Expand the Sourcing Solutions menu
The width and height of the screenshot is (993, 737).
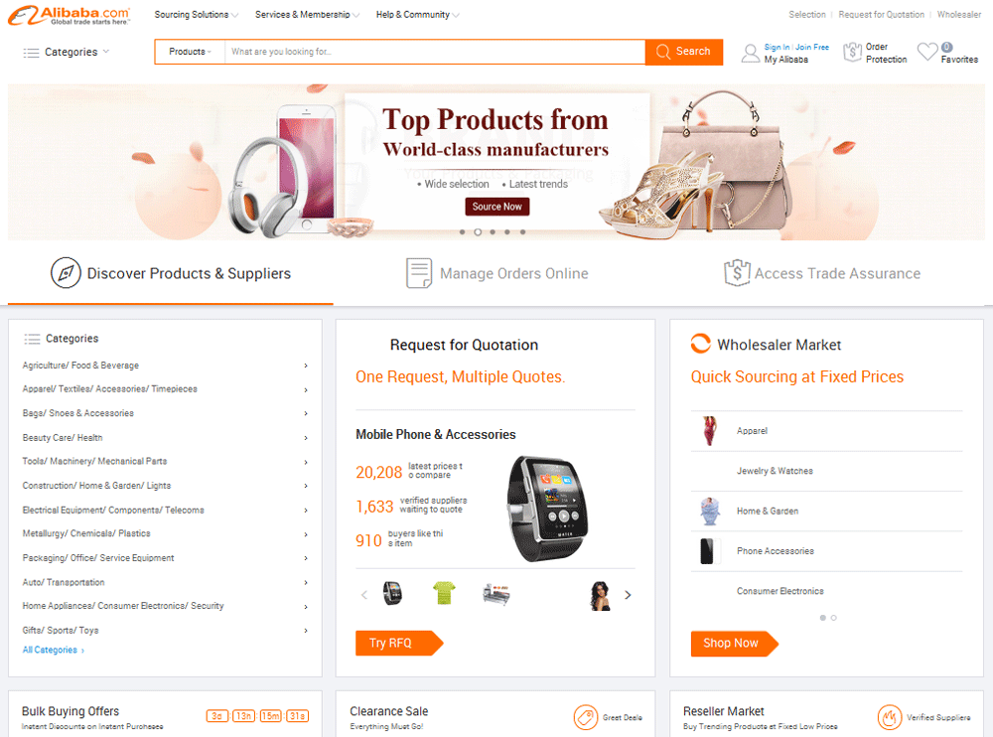tap(197, 15)
